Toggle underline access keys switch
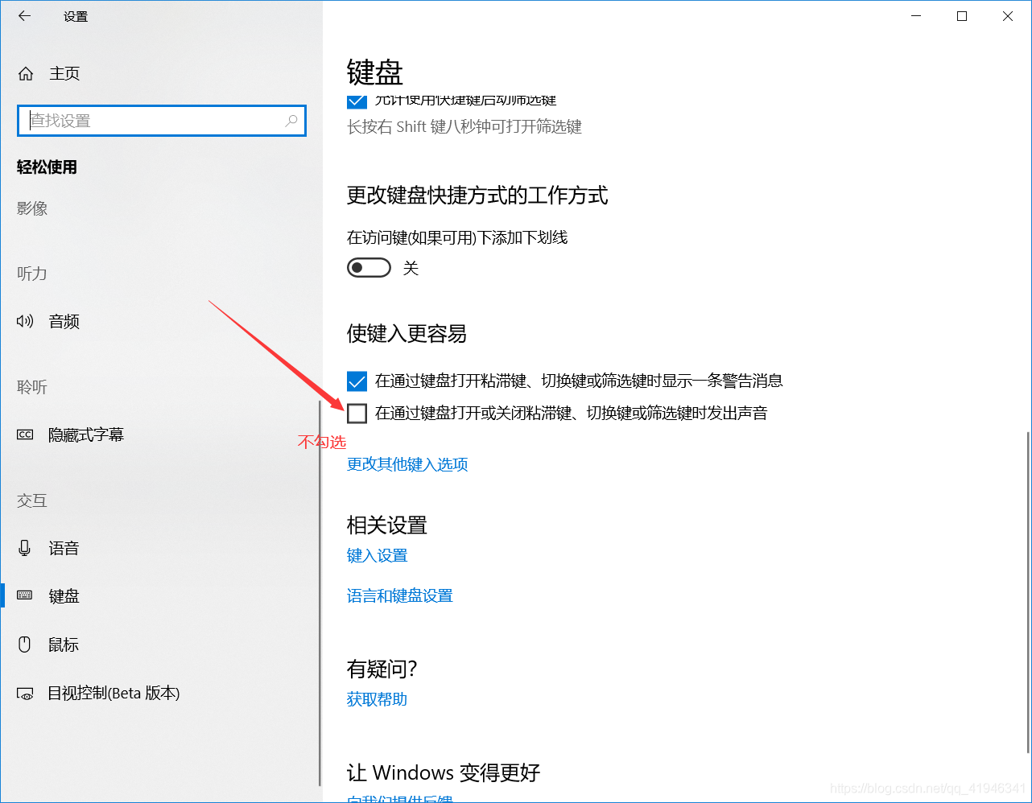This screenshot has width=1032, height=803. pos(369,268)
